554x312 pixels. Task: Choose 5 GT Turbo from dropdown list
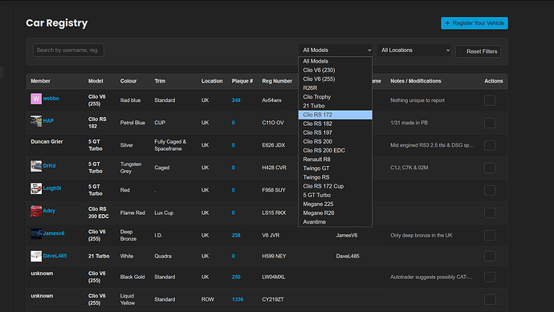[x=336, y=195]
